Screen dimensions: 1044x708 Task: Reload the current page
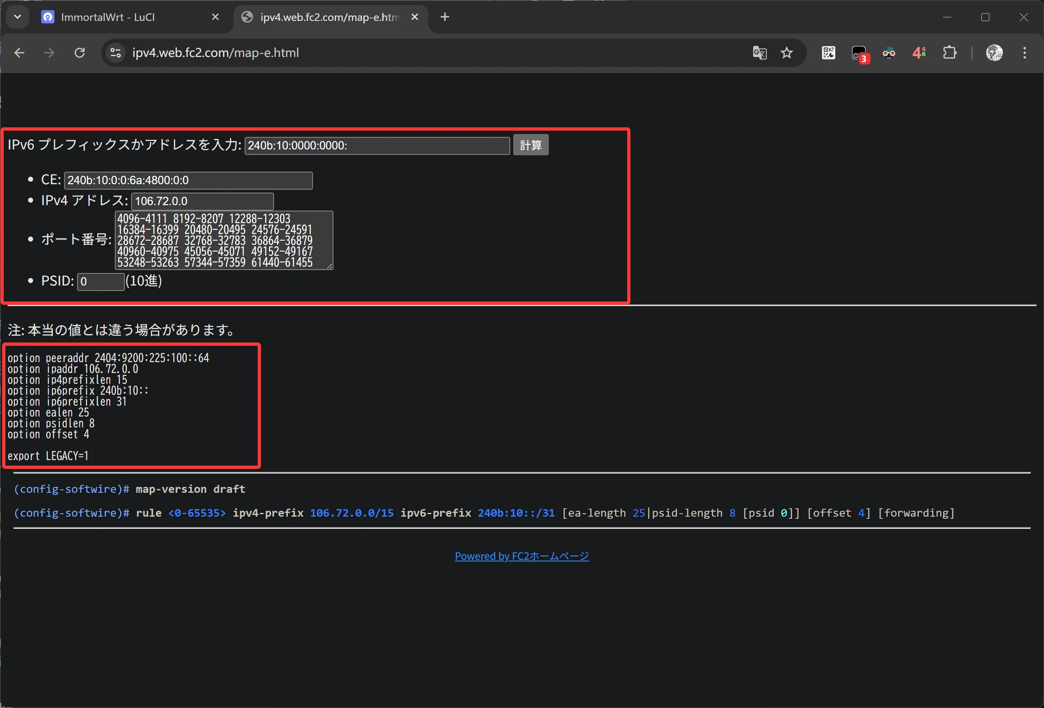point(80,53)
